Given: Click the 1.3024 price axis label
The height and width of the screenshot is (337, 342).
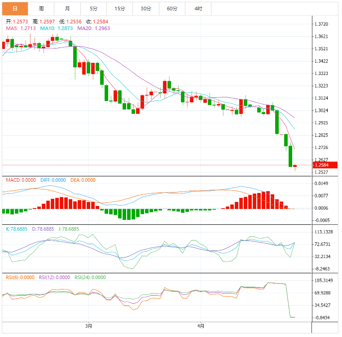Looking at the screenshot, I should click(x=321, y=110).
